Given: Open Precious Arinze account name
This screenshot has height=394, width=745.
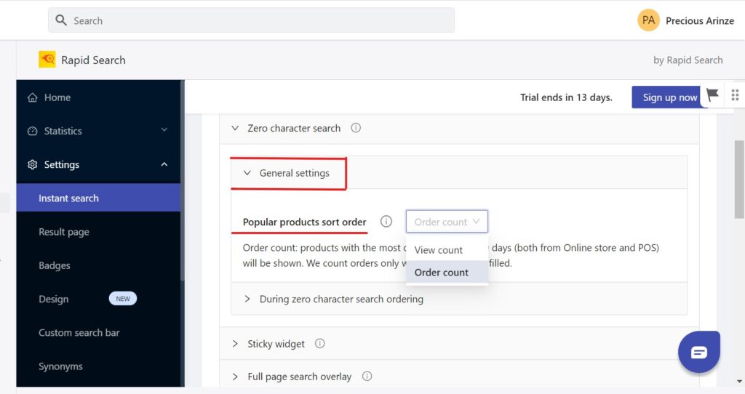Looking at the screenshot, I should [699, 21].
